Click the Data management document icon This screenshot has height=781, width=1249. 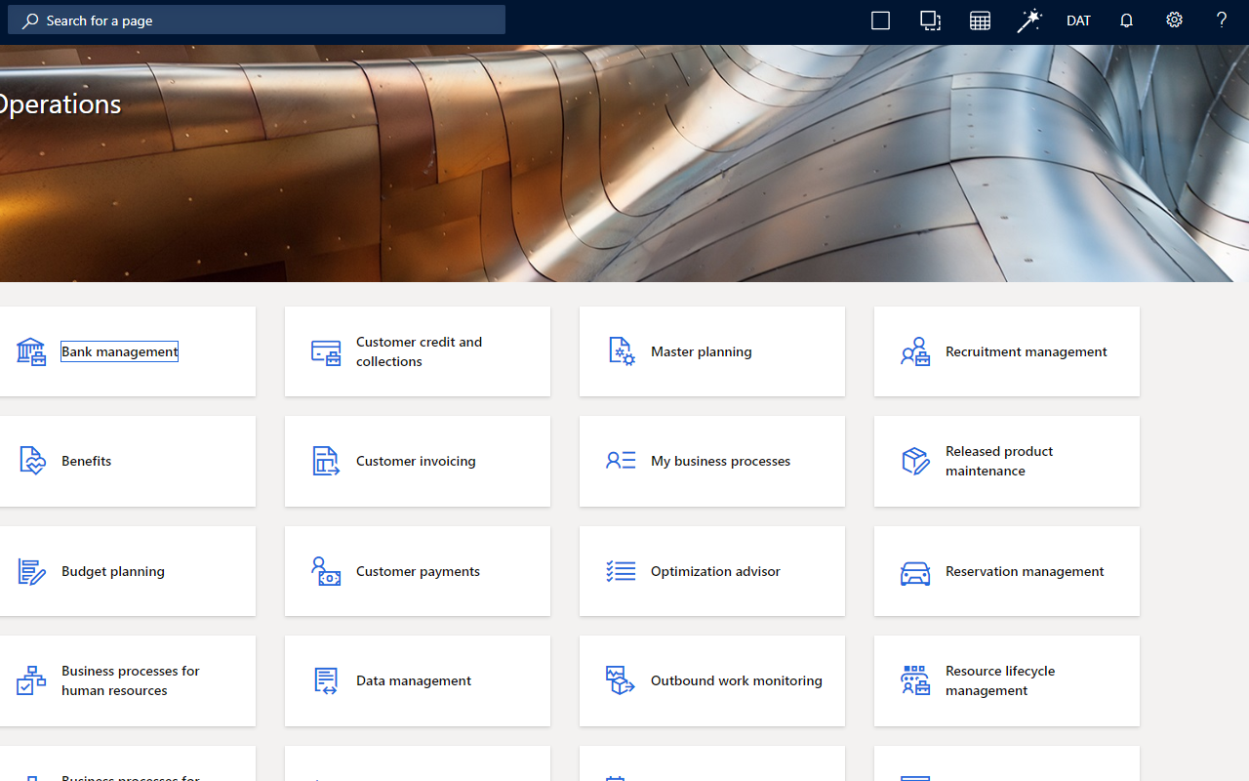326,680
